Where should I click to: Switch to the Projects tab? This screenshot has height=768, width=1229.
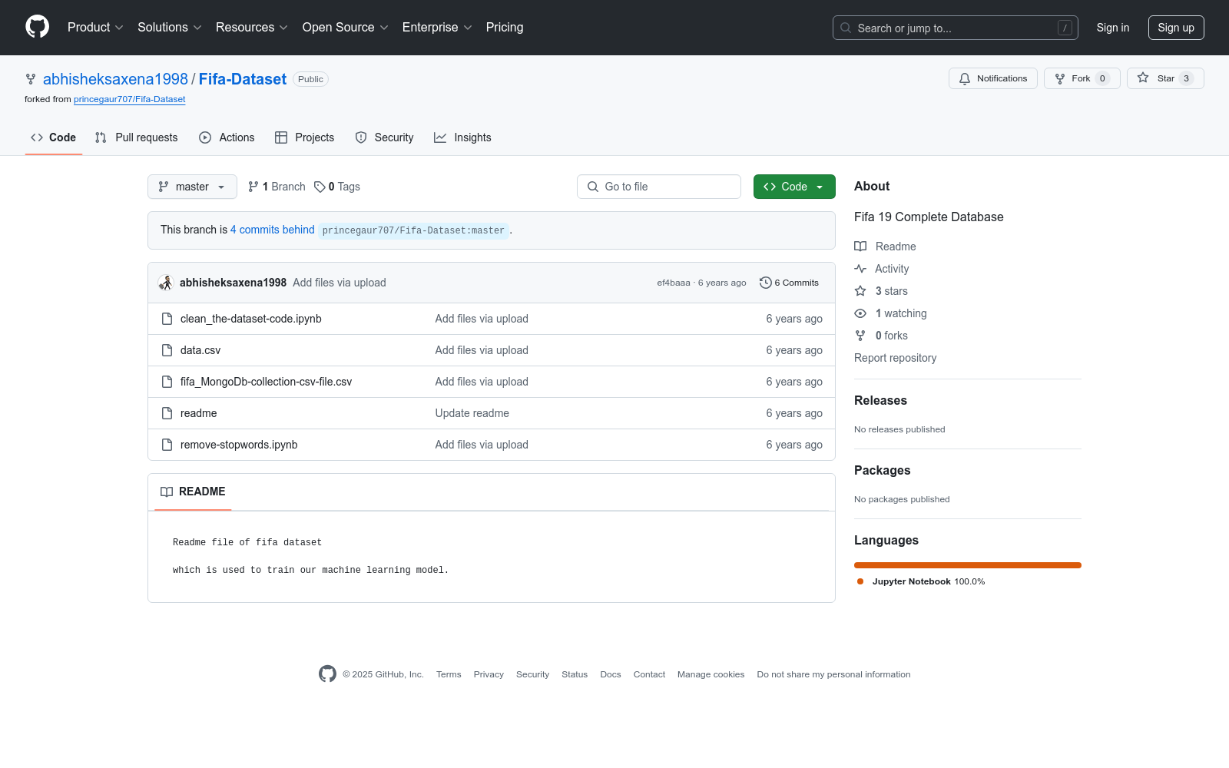click(305, 137)
